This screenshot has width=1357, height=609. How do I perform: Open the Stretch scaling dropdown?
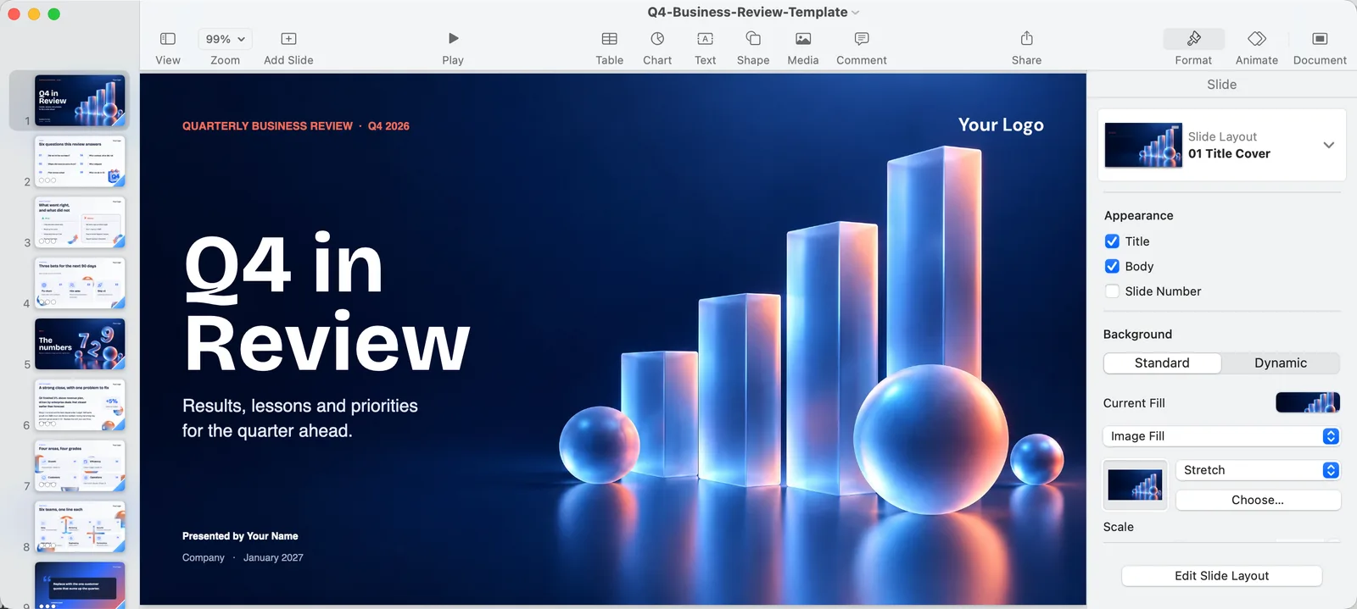coord(1258,470)
